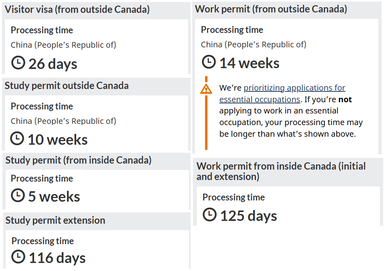This screenshot has width=384, height=271.
Task: Click the clock icon beside 26 days
Action: (x=18, y=63)
